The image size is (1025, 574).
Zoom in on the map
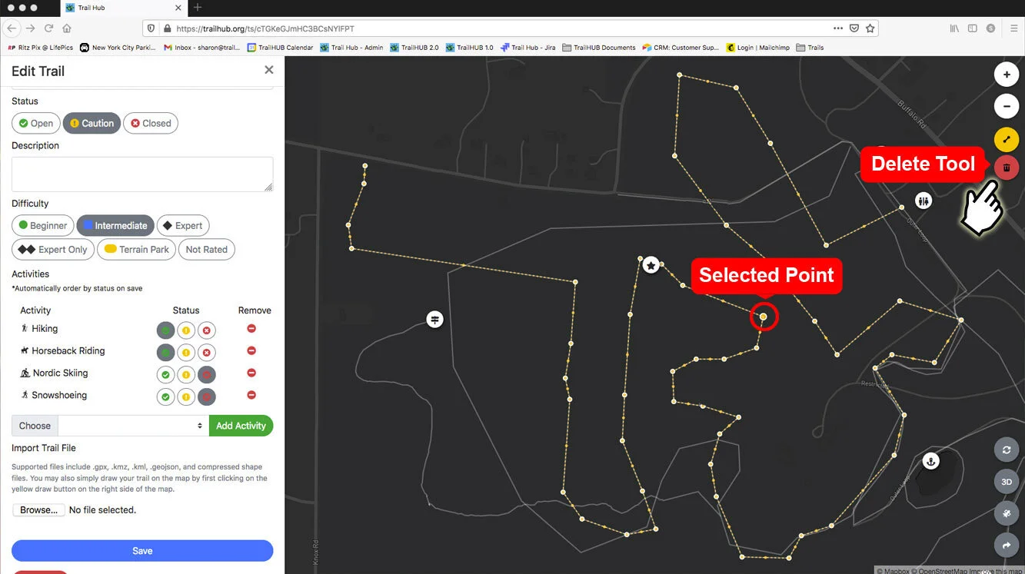pos(1007,75)
